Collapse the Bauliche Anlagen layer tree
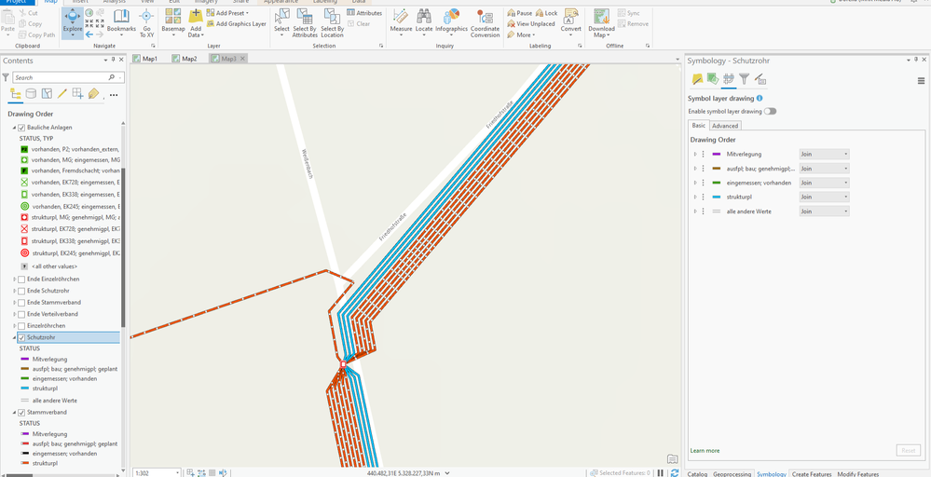The height and width of the screenshot is (477, 931). [14, 128]
